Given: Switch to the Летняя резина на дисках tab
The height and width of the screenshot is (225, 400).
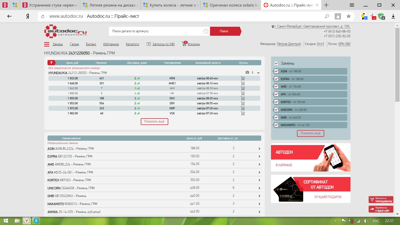Looking at the screenshot, I should click(x=110, y=5).
